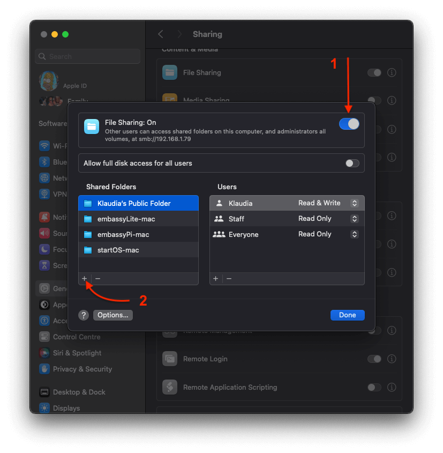Click the add shared folder plus button
This screenshot has height=453, width=443.
84,278
